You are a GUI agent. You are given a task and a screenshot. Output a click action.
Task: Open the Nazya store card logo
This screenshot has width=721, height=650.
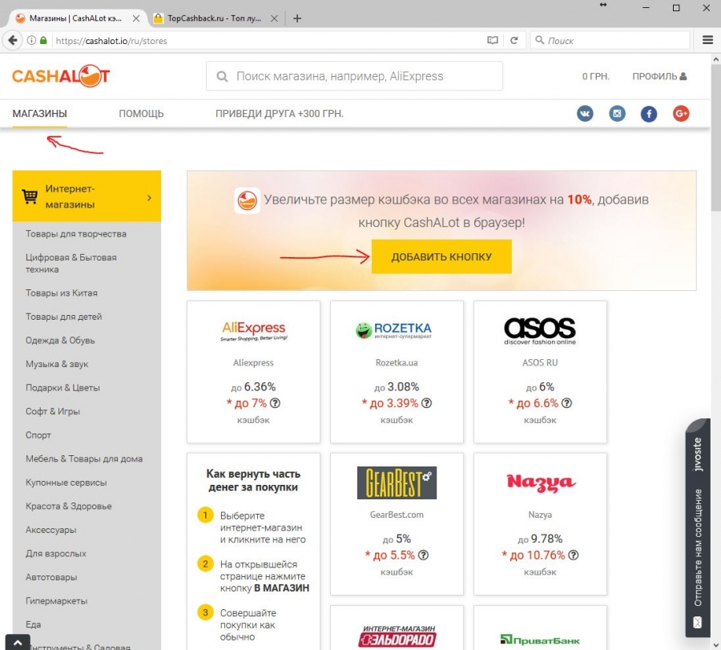click(x=541, y=482)
